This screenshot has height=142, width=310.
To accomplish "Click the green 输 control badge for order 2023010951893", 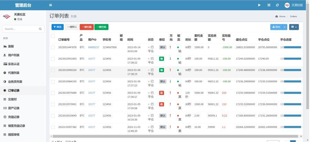I will tap(162, 59).
